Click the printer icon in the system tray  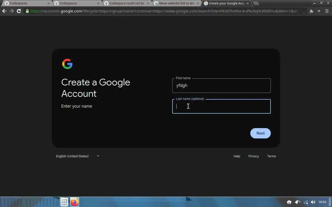289,202
